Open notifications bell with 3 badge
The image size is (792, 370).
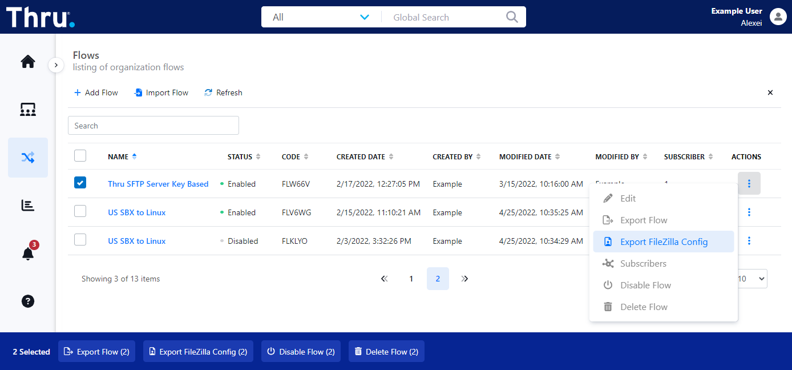pos(28,254)
